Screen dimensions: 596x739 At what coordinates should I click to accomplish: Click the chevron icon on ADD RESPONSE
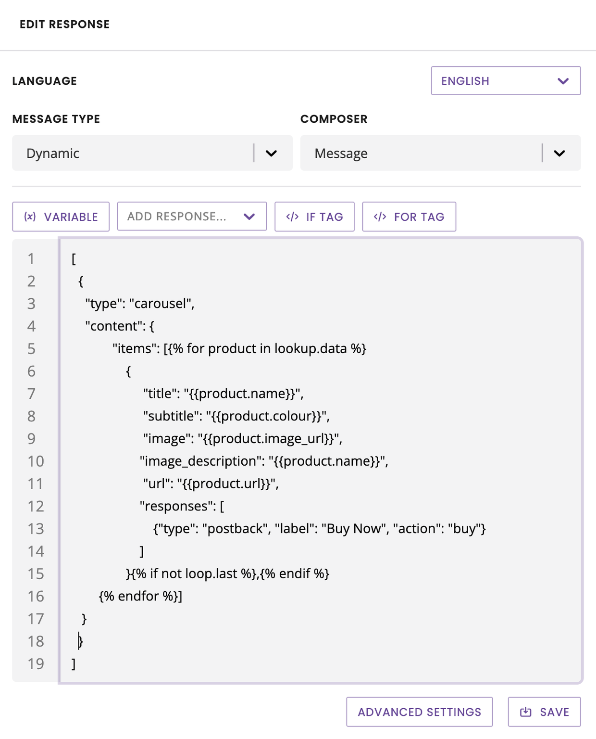coord(249,217)
